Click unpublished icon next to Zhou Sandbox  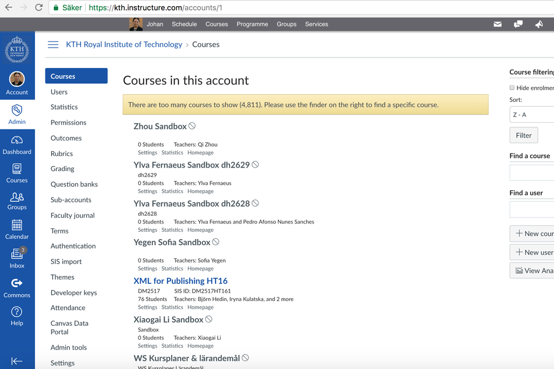pyautogui.click(x=192, y=126)
